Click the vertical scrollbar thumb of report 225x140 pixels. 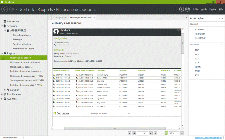[183, 43]
